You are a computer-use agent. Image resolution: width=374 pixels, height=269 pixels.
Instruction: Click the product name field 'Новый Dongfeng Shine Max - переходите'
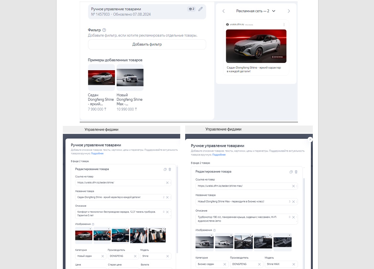point(247,202)
